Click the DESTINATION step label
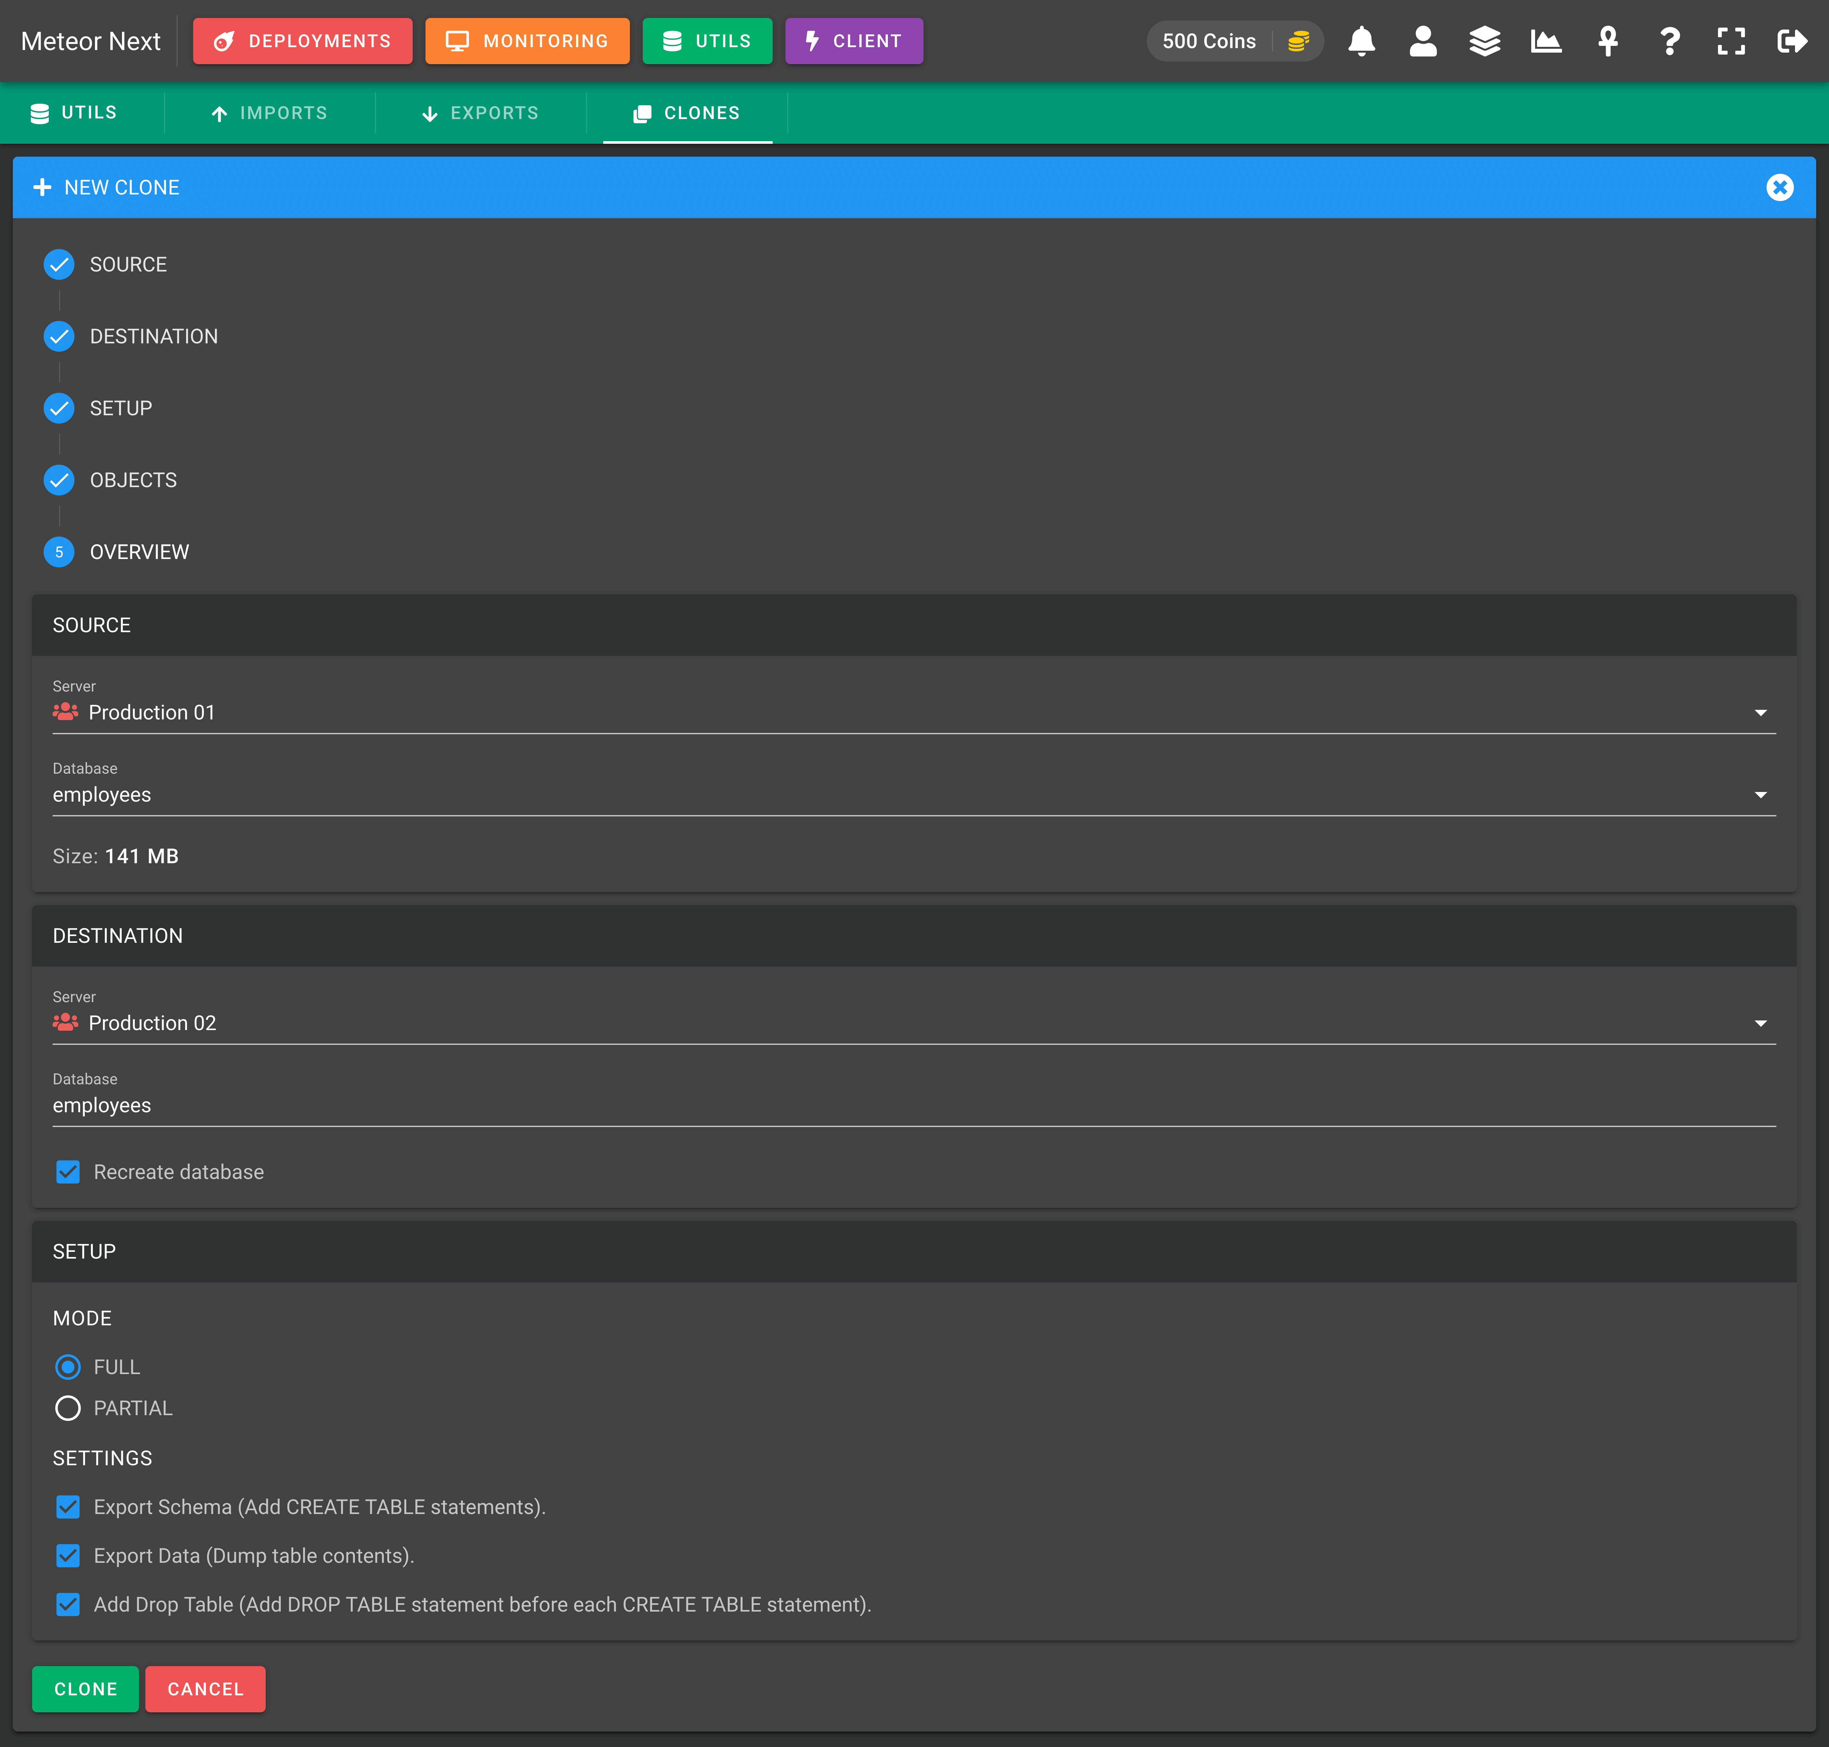Image resolution: width=1829 pixels, height=1747 pixels. (x=154, y=336)
